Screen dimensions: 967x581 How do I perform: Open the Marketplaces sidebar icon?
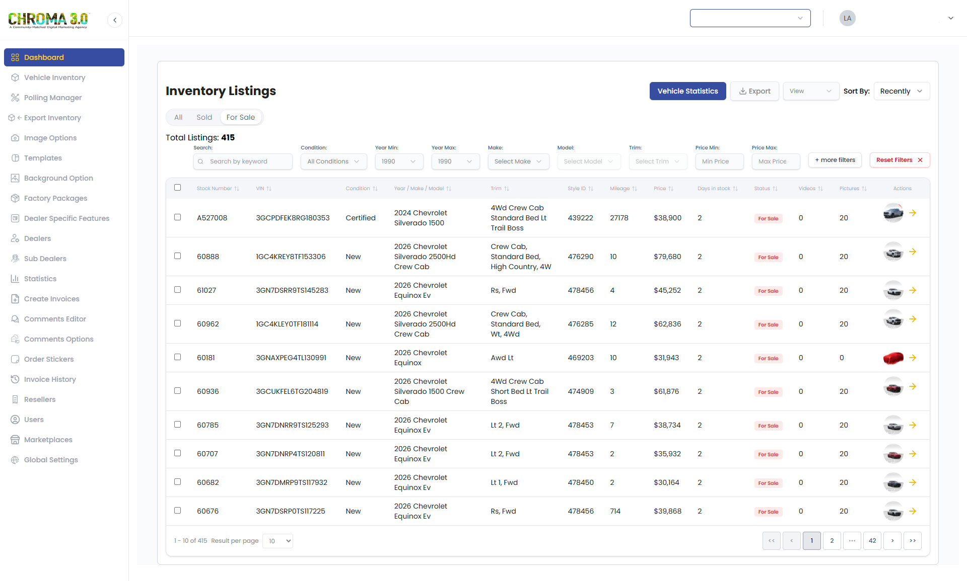15,440
